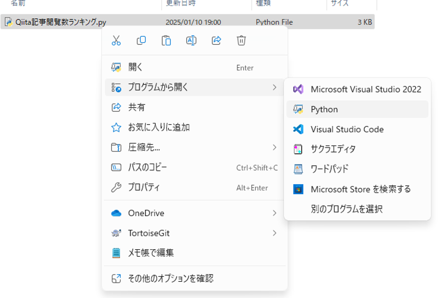Click the Paste clipboard icon
This screenshot has width=440, height=298.
[x=166, y=40]
